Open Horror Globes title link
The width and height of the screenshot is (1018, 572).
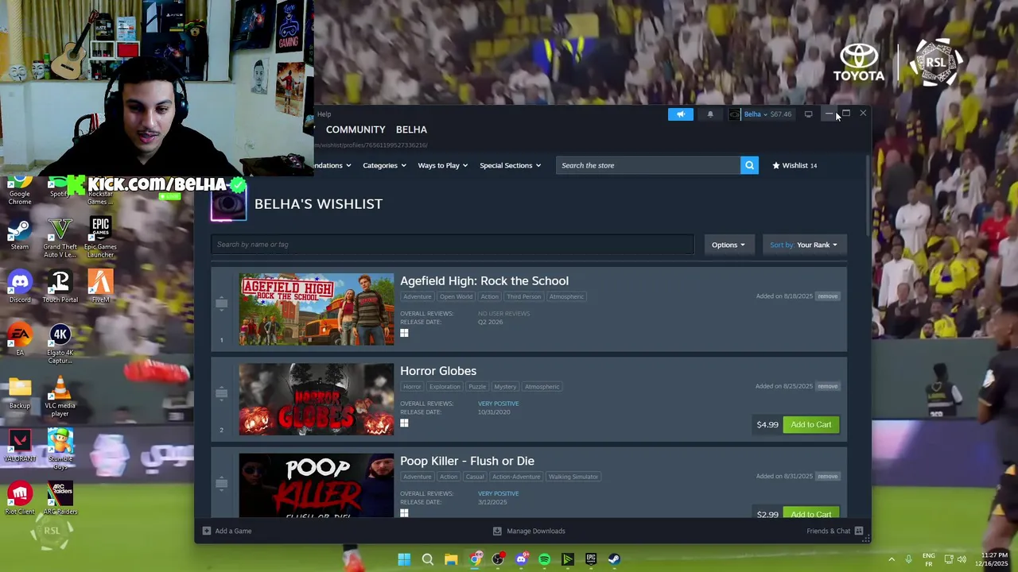438,371
